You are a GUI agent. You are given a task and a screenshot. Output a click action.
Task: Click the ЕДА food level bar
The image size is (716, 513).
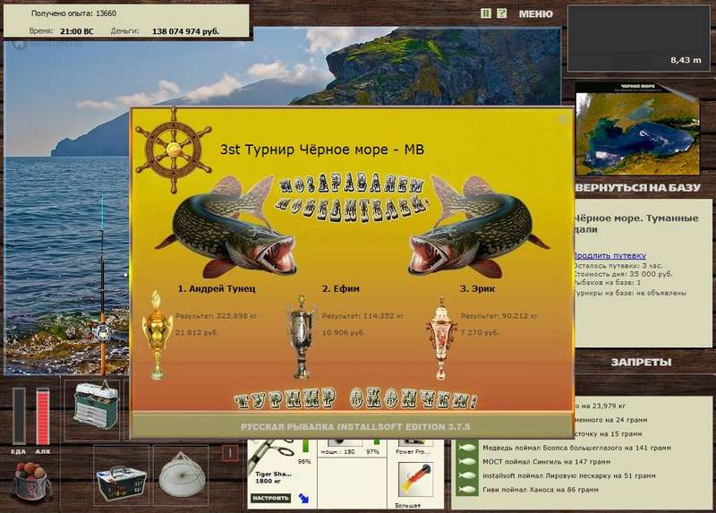[x=19, y=415]
